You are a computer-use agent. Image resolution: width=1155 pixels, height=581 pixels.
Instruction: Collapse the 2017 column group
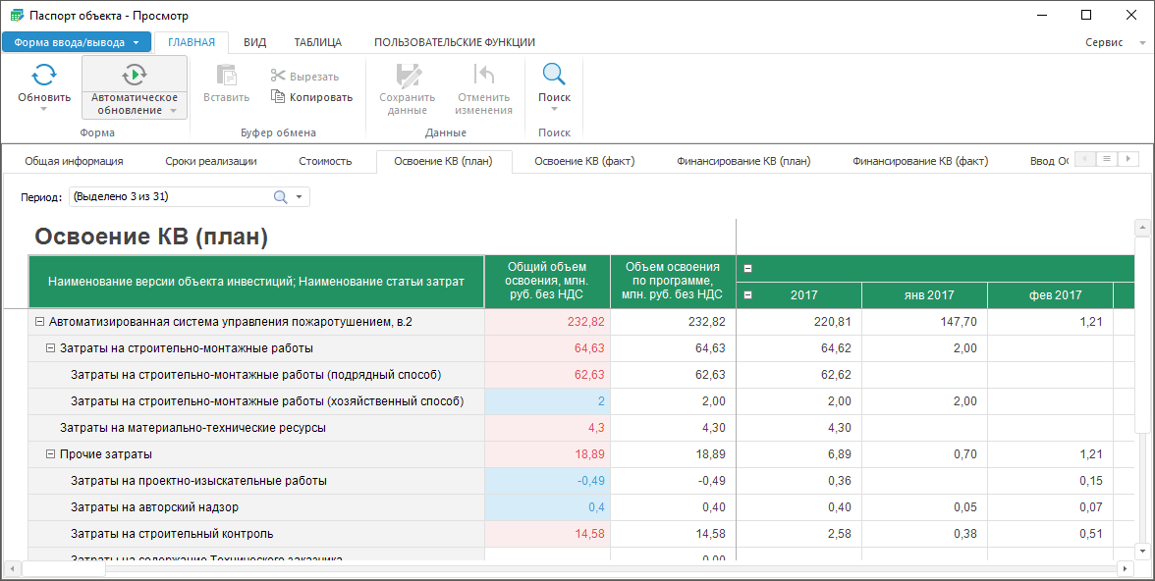(x=748, y=294)
